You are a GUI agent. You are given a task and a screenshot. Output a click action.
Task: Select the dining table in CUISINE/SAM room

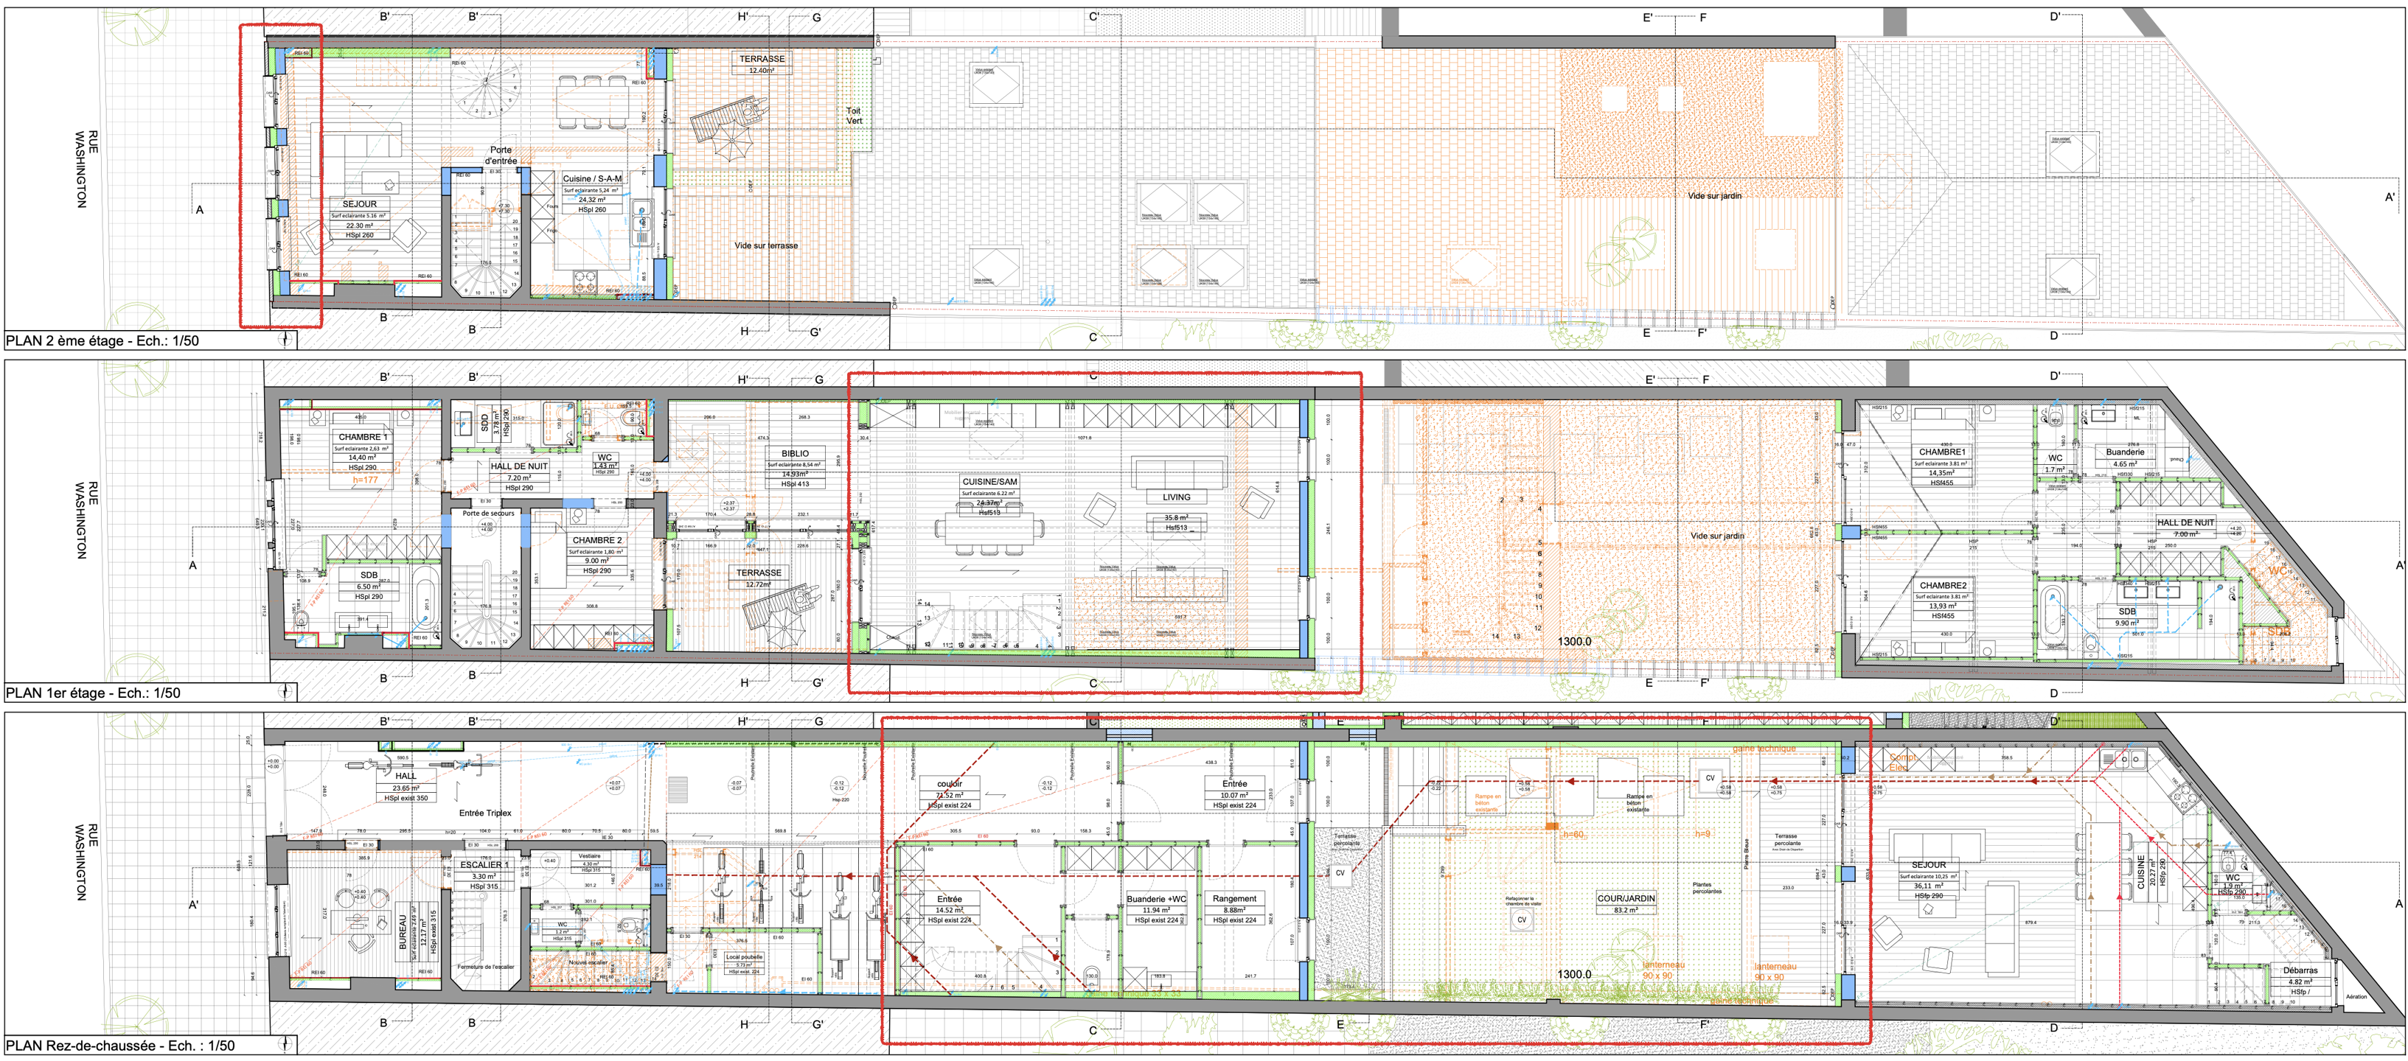coord(990,530)
